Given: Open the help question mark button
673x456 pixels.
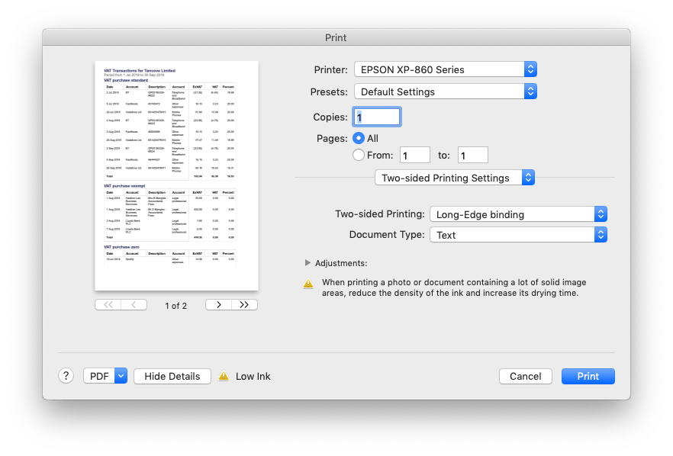Looking at the screenshot, I should (66, 376).
